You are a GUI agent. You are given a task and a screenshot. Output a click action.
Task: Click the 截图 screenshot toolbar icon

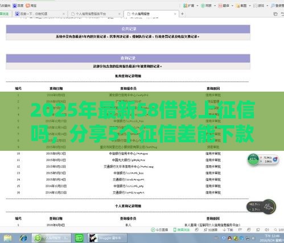[x=241, y=6]
